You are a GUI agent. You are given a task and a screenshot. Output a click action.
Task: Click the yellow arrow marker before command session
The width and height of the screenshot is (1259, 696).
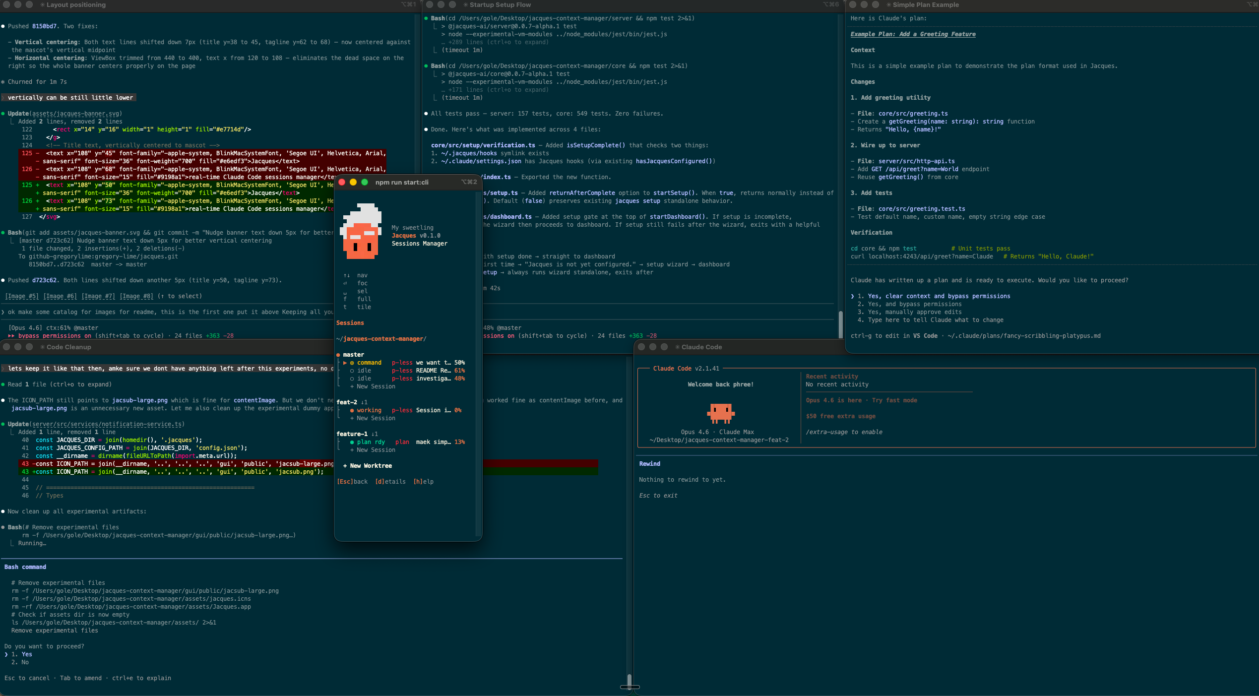pos(345,363)
